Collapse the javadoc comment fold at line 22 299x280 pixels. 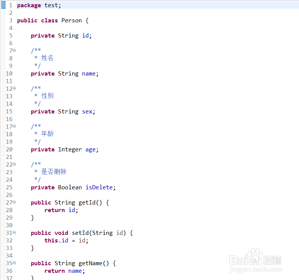click(14, 164)
